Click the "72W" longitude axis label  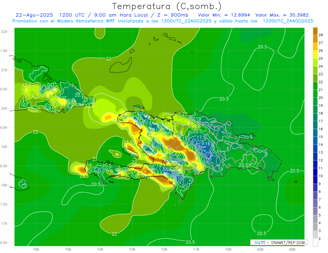click(x=164, y=249)
